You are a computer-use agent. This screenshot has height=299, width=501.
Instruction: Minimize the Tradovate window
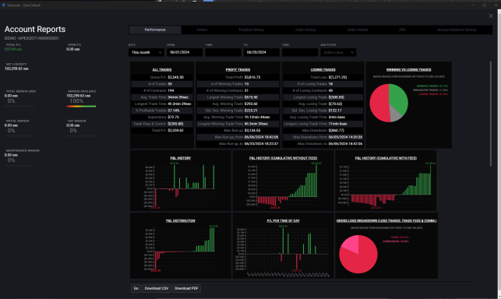473,5
